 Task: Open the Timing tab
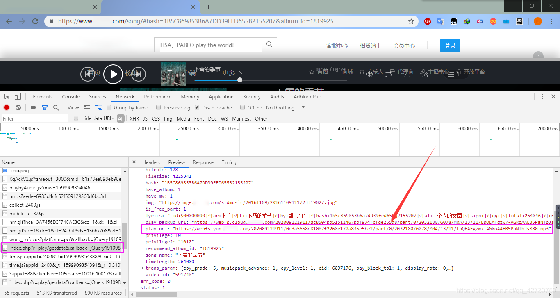pos(229,162)
